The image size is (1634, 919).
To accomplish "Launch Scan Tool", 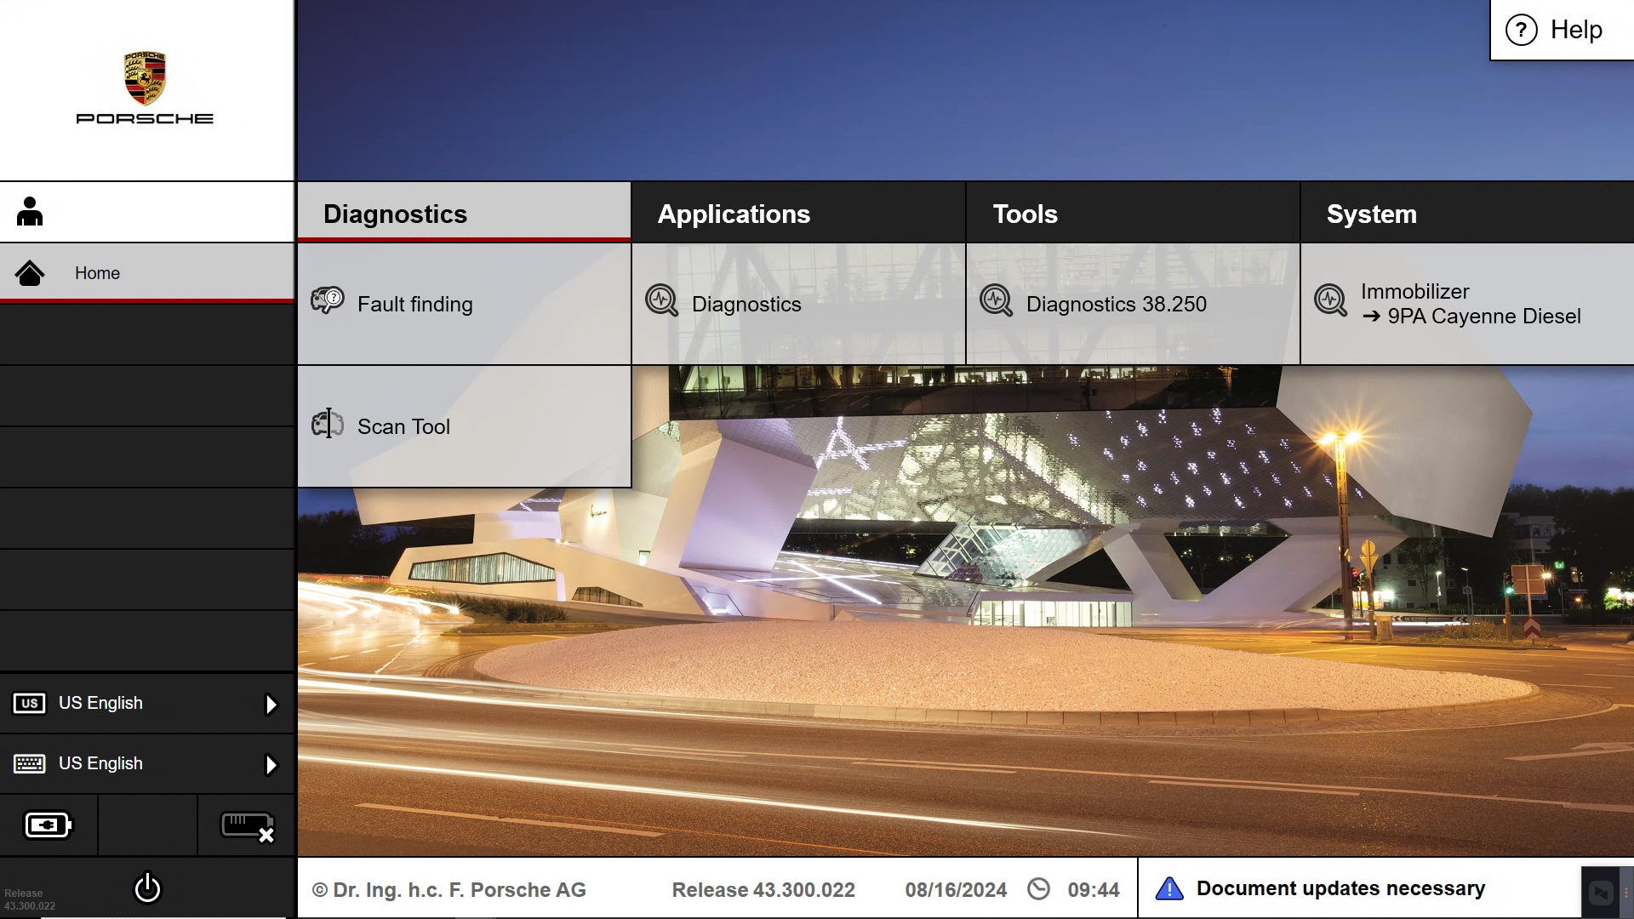I will click(464, 426).
